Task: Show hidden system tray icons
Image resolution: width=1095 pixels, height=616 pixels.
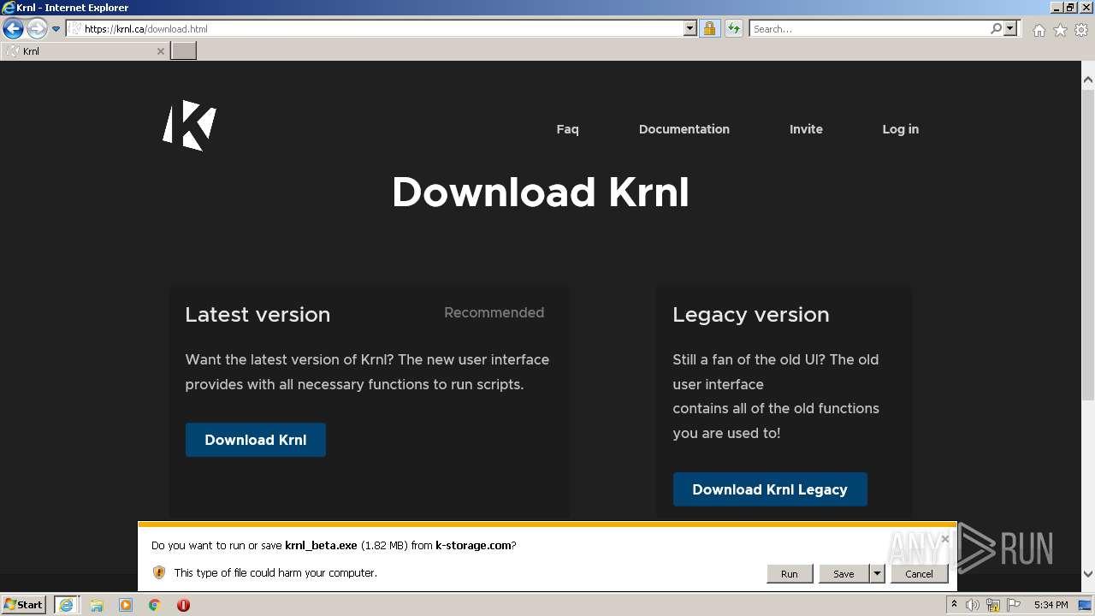Action: 955,605
